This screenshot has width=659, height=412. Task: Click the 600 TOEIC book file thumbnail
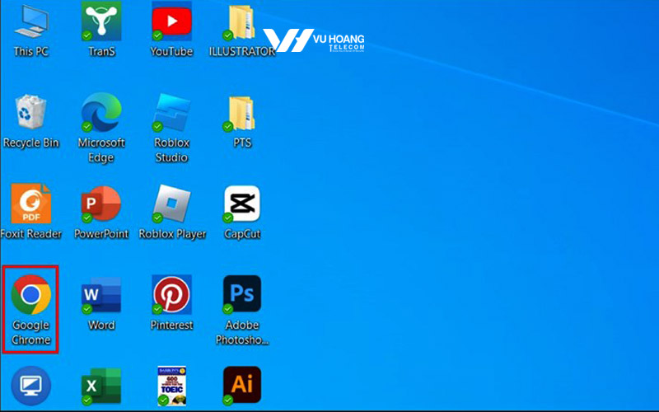tap(171, 385)
